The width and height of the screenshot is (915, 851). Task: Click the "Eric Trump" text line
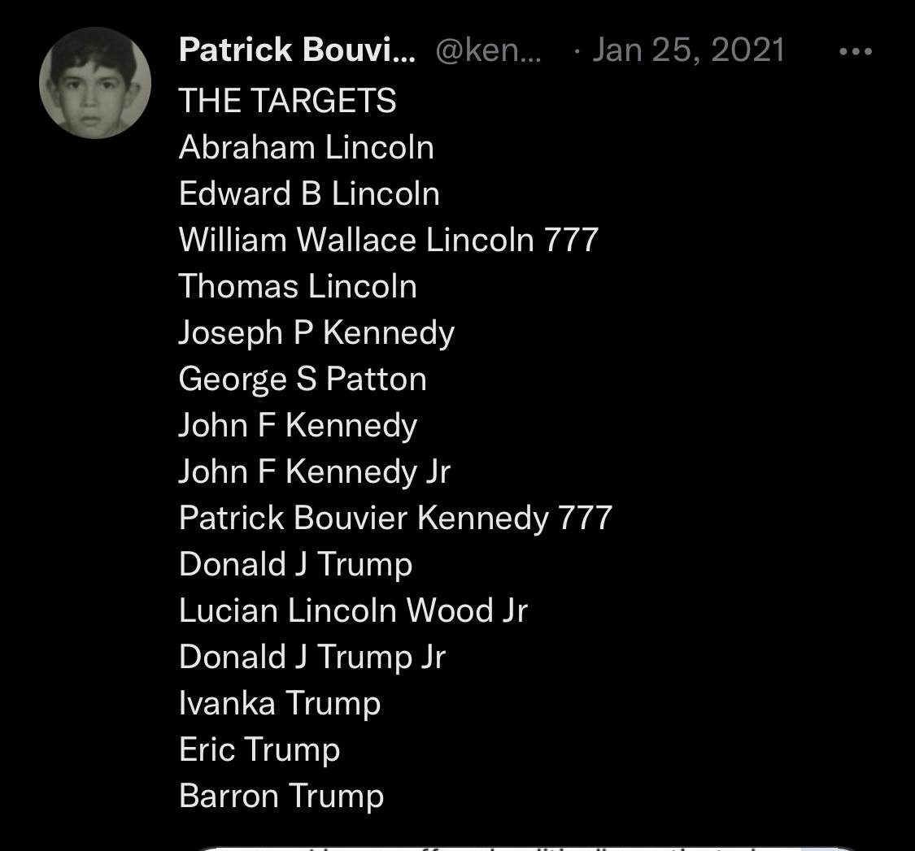pyautogui.click(x=259, y=749)
